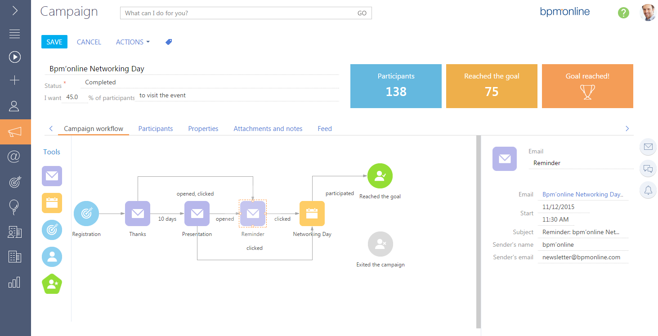Viewport: 658px width, 336px height.
Task: Switch to the Attachments and notes tab
Action: tap(268, 129)
